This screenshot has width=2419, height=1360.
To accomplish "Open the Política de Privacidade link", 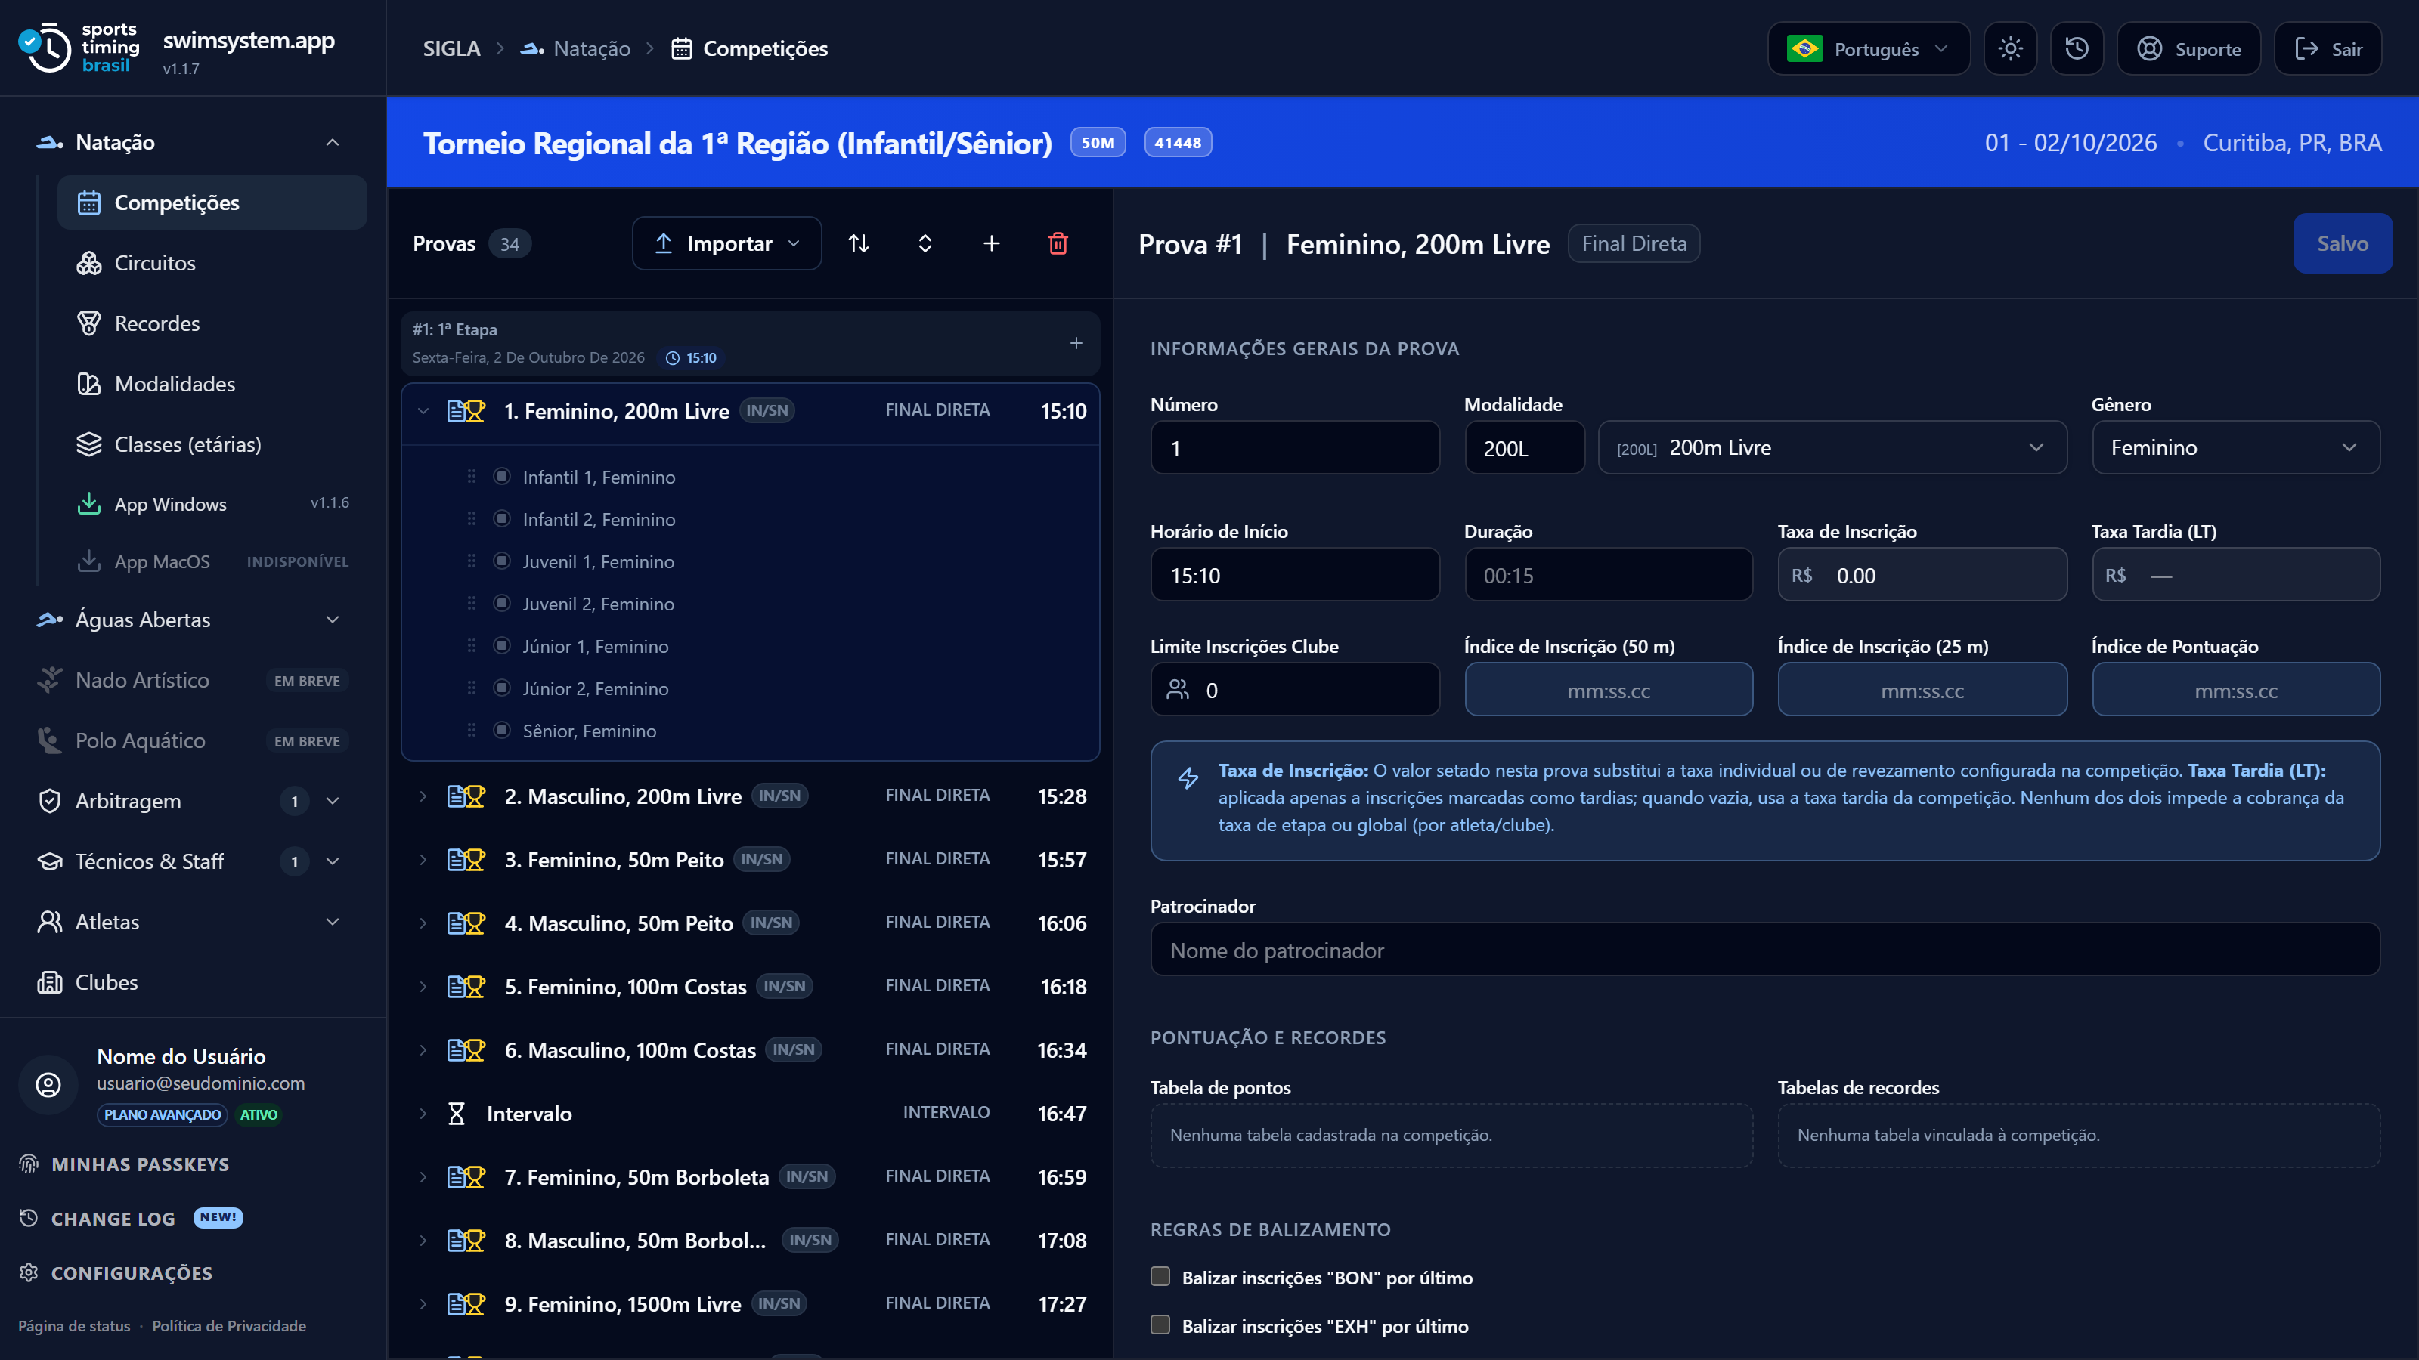I will click(229, 1325).
